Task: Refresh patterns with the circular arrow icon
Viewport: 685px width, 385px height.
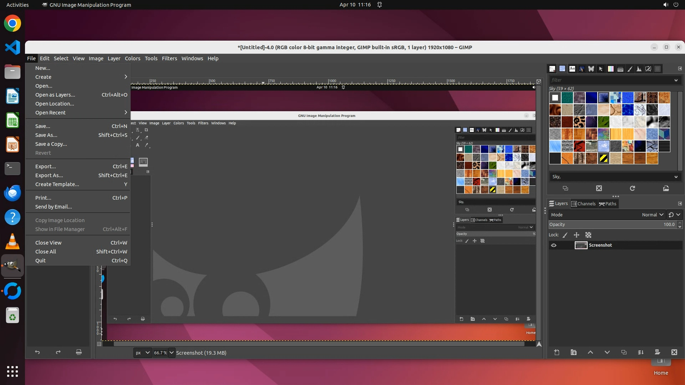Action: click(632, 188)
